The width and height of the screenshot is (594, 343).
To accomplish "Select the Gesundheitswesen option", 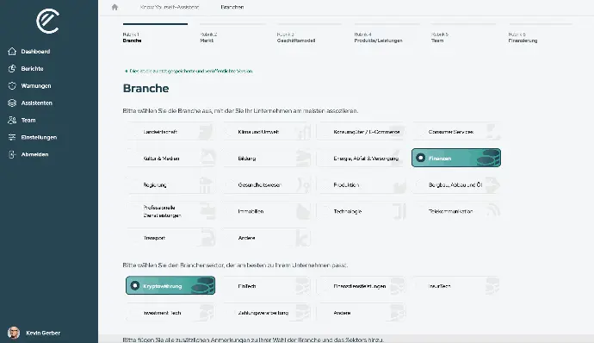I will point(266,184).
